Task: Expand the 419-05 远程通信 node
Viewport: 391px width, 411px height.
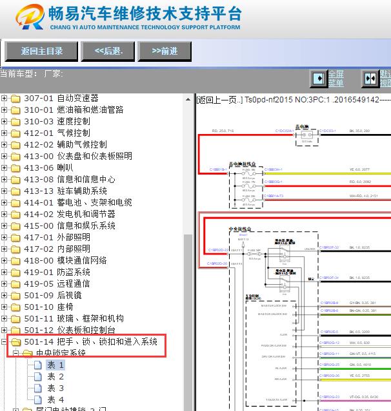Action: click(4, 283)
